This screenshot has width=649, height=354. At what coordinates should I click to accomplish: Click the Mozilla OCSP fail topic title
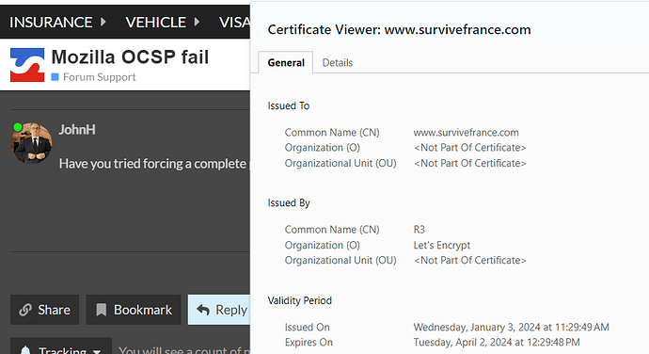coord(130,56)
